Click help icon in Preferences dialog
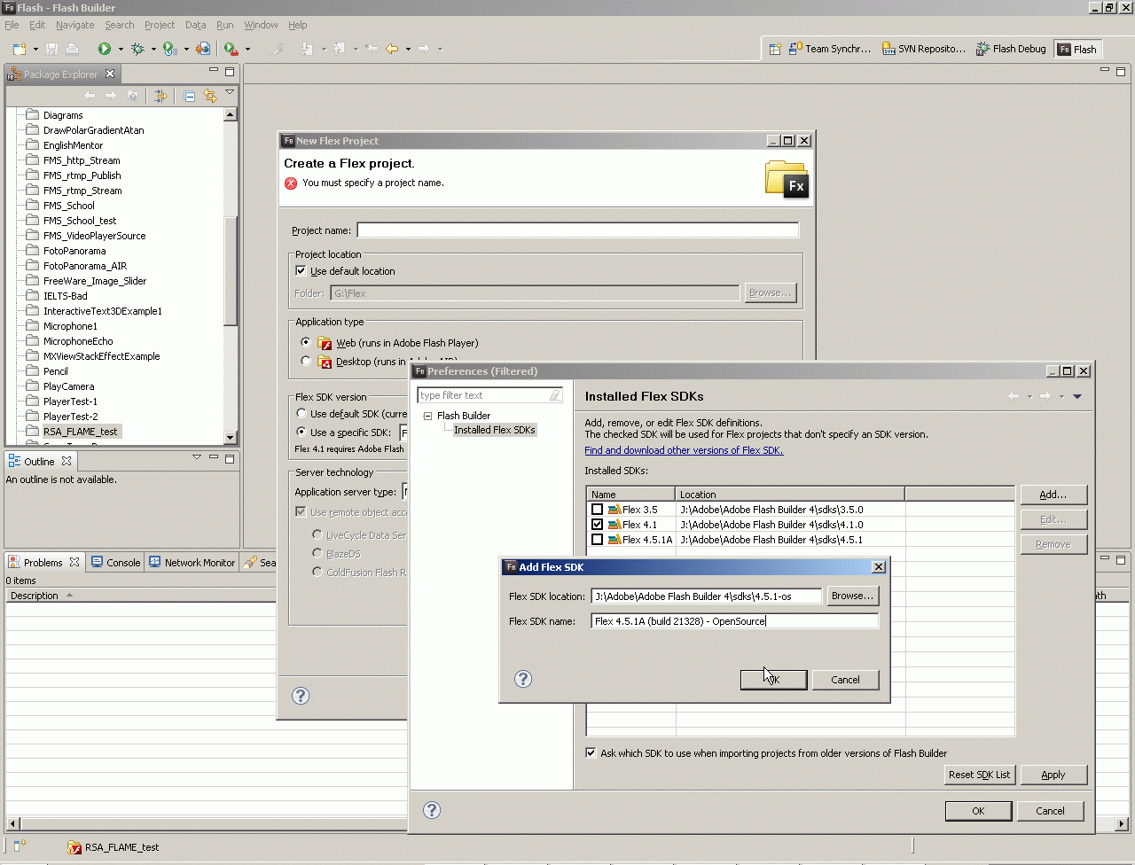 [432, 810]
